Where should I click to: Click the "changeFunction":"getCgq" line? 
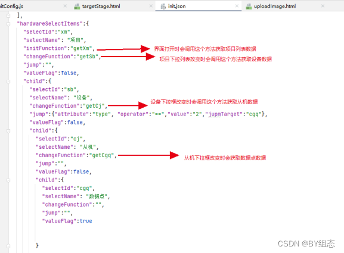(76, 155)
